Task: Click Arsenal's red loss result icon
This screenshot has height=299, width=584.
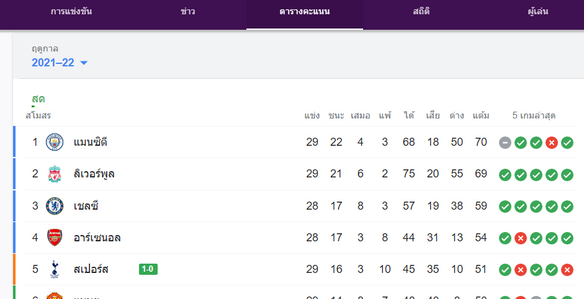Action: point(521,238)
